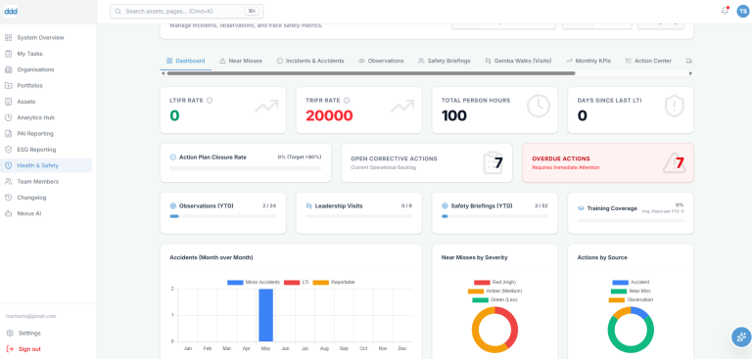Toggle Accident in Actions by Source legend
Image resolution: width=752 pixels, height=359 pixels.
point(631,283)
